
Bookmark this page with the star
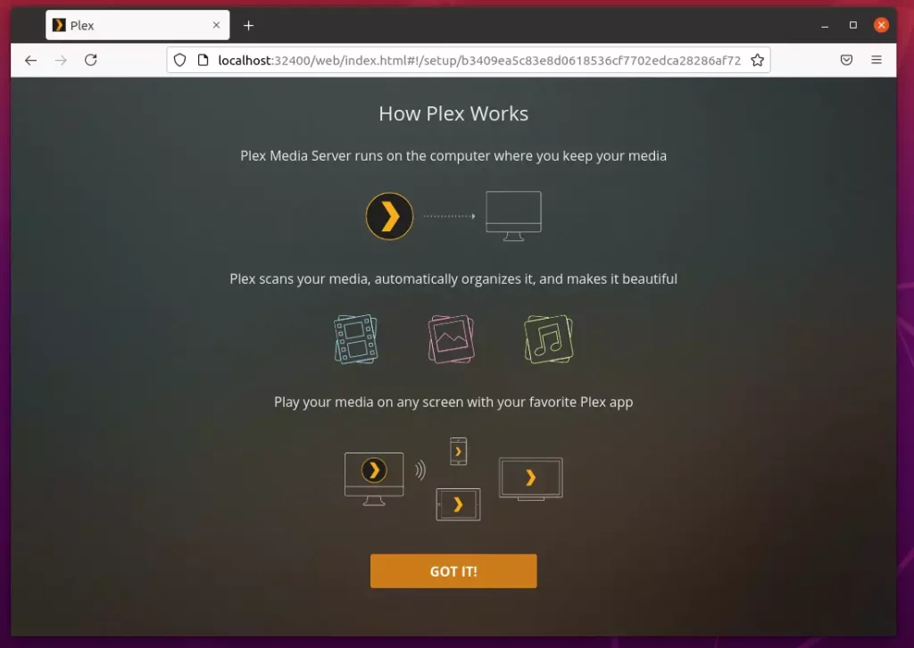[x=757, y=60]
